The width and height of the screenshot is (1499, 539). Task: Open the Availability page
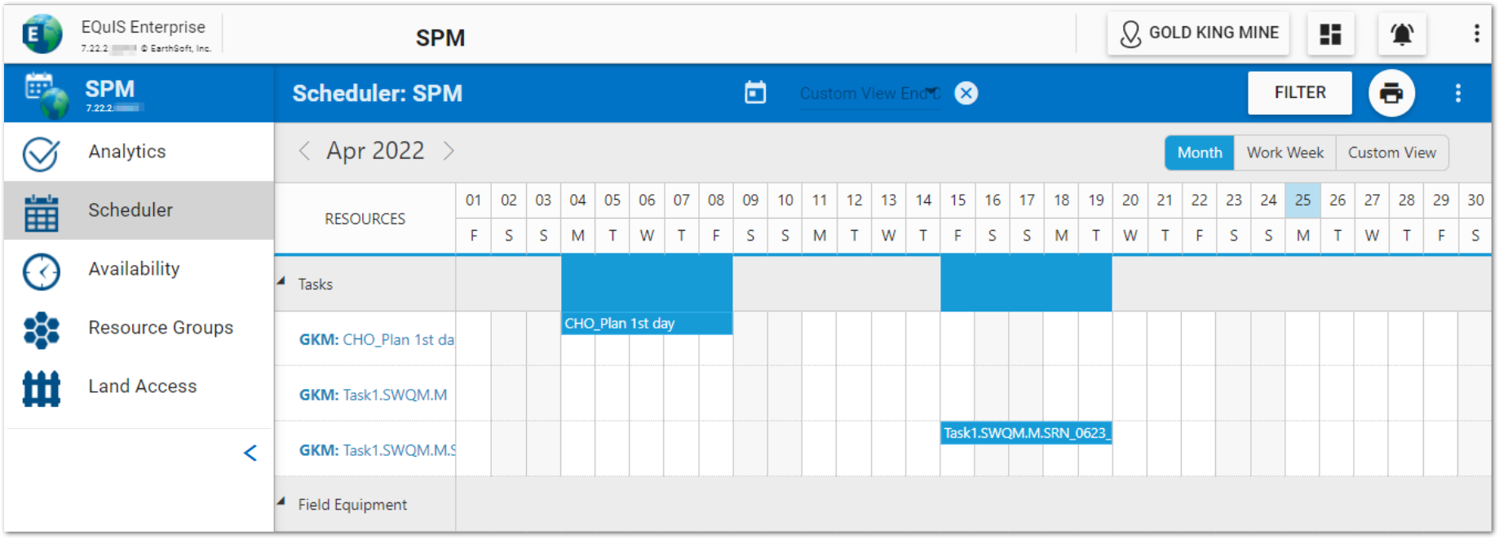[x=133, y=268]
